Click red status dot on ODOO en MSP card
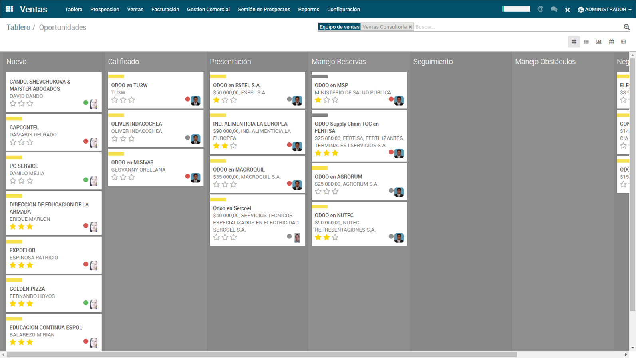This screenshot has width=636, height=358. 391,99
